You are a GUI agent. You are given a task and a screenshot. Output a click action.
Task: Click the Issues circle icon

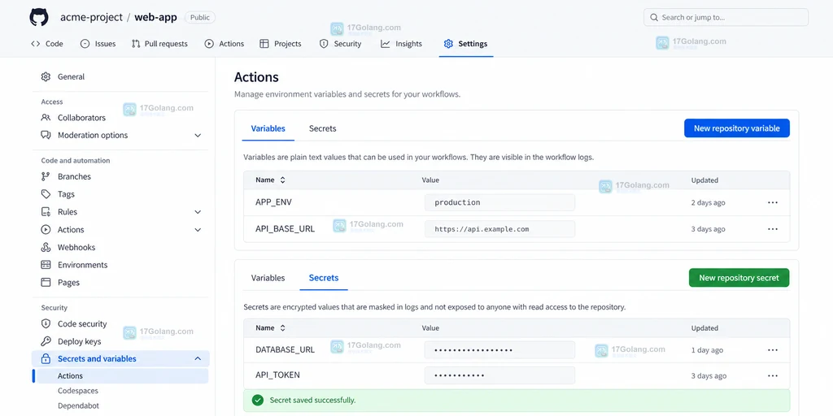pos(85,44)
